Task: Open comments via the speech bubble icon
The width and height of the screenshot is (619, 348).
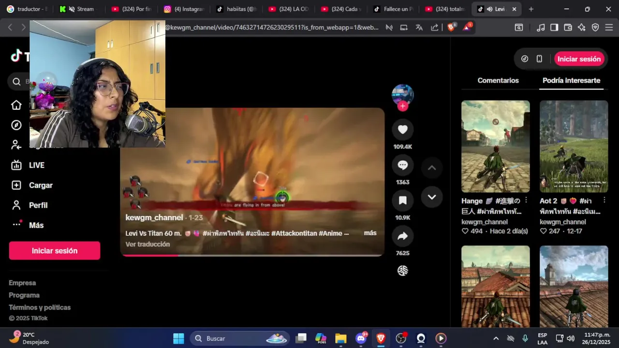Action: pyautogui.click(x=402, y=165)
